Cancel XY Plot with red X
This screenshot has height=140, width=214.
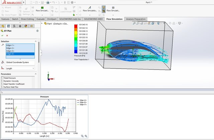[x=7, y=35]
